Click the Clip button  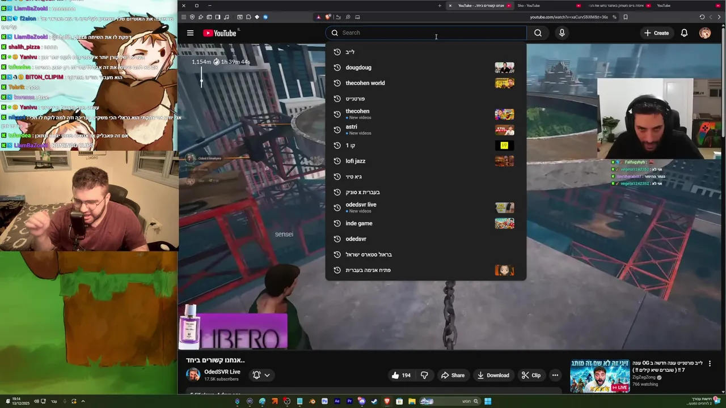pyautogui.click(x=531, y=375)
